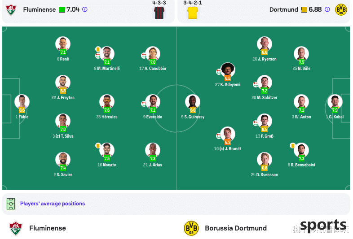Click the green Fluminense rating color box

(62, 10)
